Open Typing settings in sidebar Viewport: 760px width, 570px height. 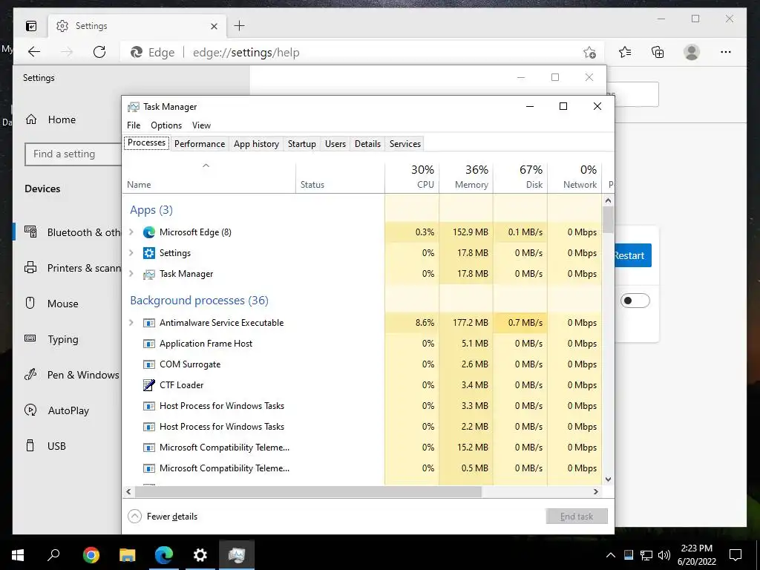tap(62, 339)
